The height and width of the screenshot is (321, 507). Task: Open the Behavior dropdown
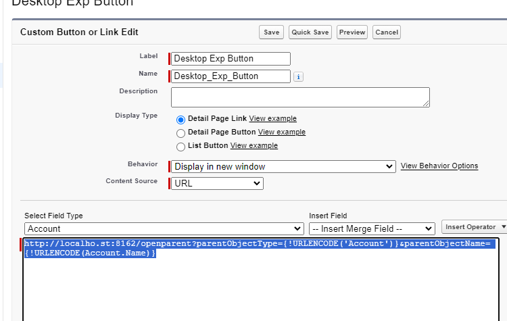[283, 166]
